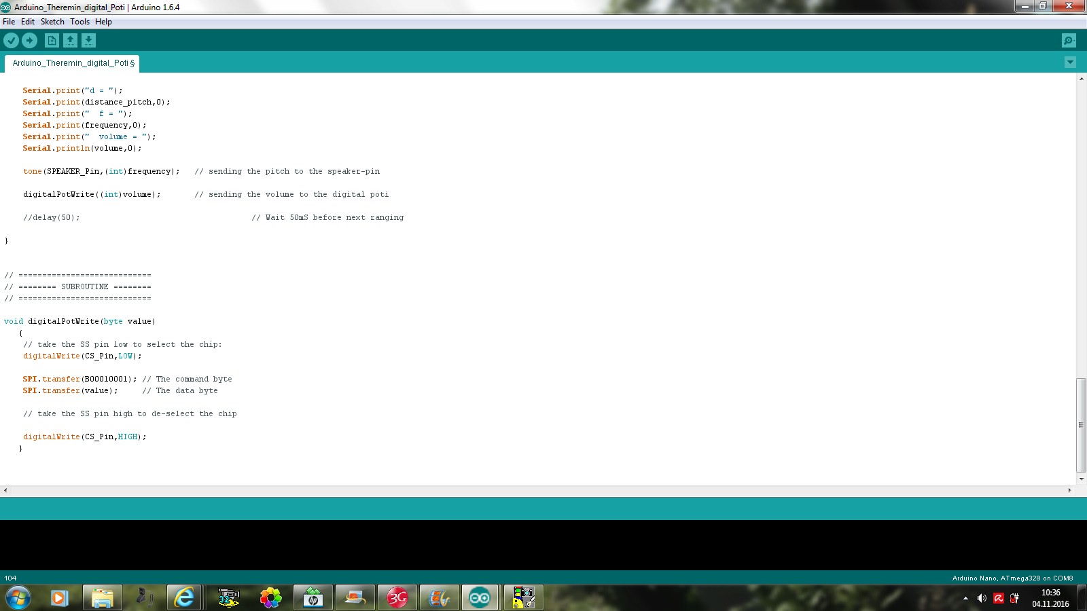Click 'digitalWrite(CS_Pin,HIGH);' line
Image resolution: width=1087 pixels, height=611 pixels.
click(84, 437)
